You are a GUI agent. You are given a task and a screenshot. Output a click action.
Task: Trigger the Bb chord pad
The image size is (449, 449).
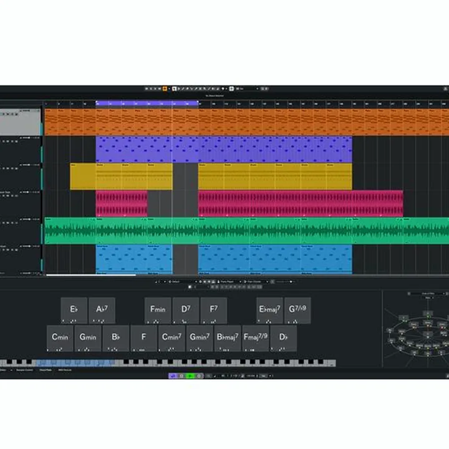coord(116,338)
